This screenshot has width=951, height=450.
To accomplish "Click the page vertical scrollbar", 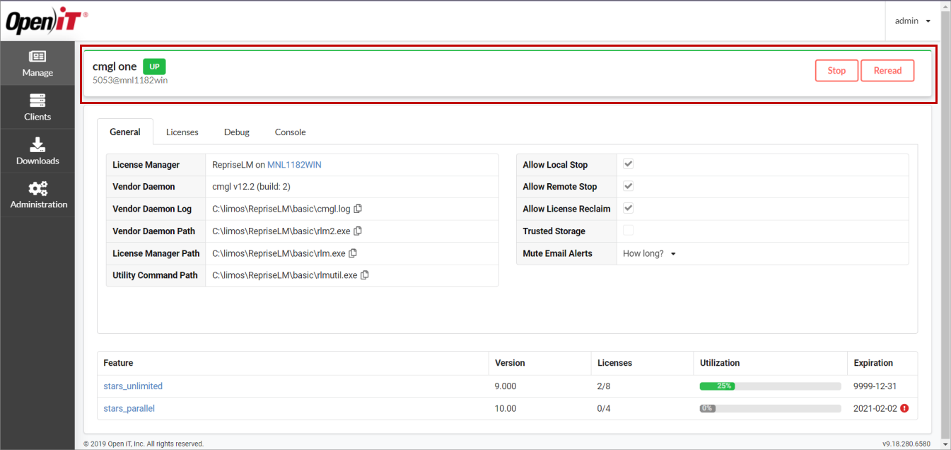I will pyautogui.click(x=945, y=225).
